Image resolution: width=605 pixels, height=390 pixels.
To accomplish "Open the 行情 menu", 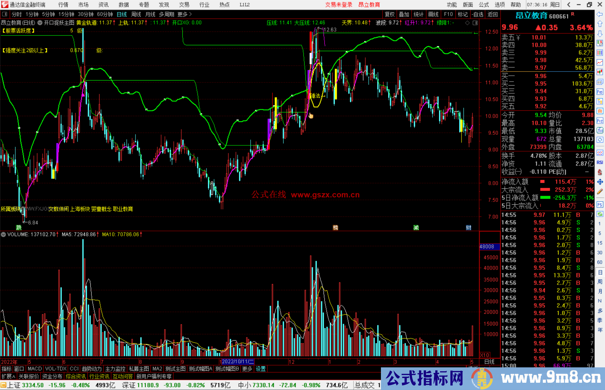I will point(63,5).
